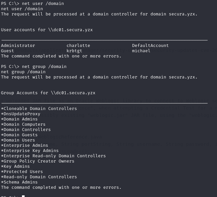
Task: Click the *Domain Admins group line
Action: coord(19,119)
